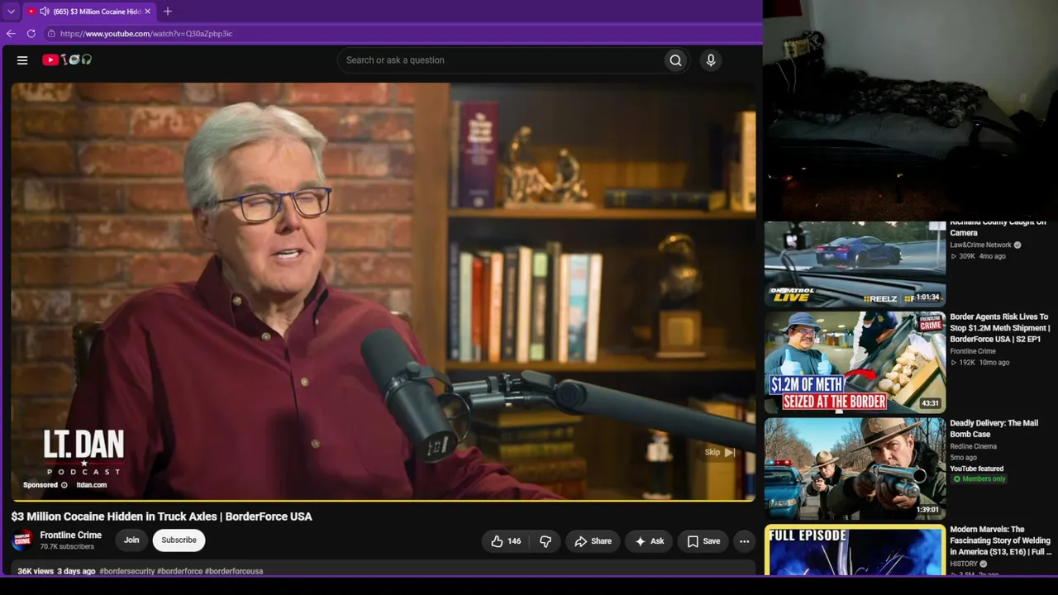Image resolution: width=1058 pixels, height=595 pixels.
Task: Click the '309K 4mo ago' video stats
Action: pyautogui.click(x=978, y=256)
